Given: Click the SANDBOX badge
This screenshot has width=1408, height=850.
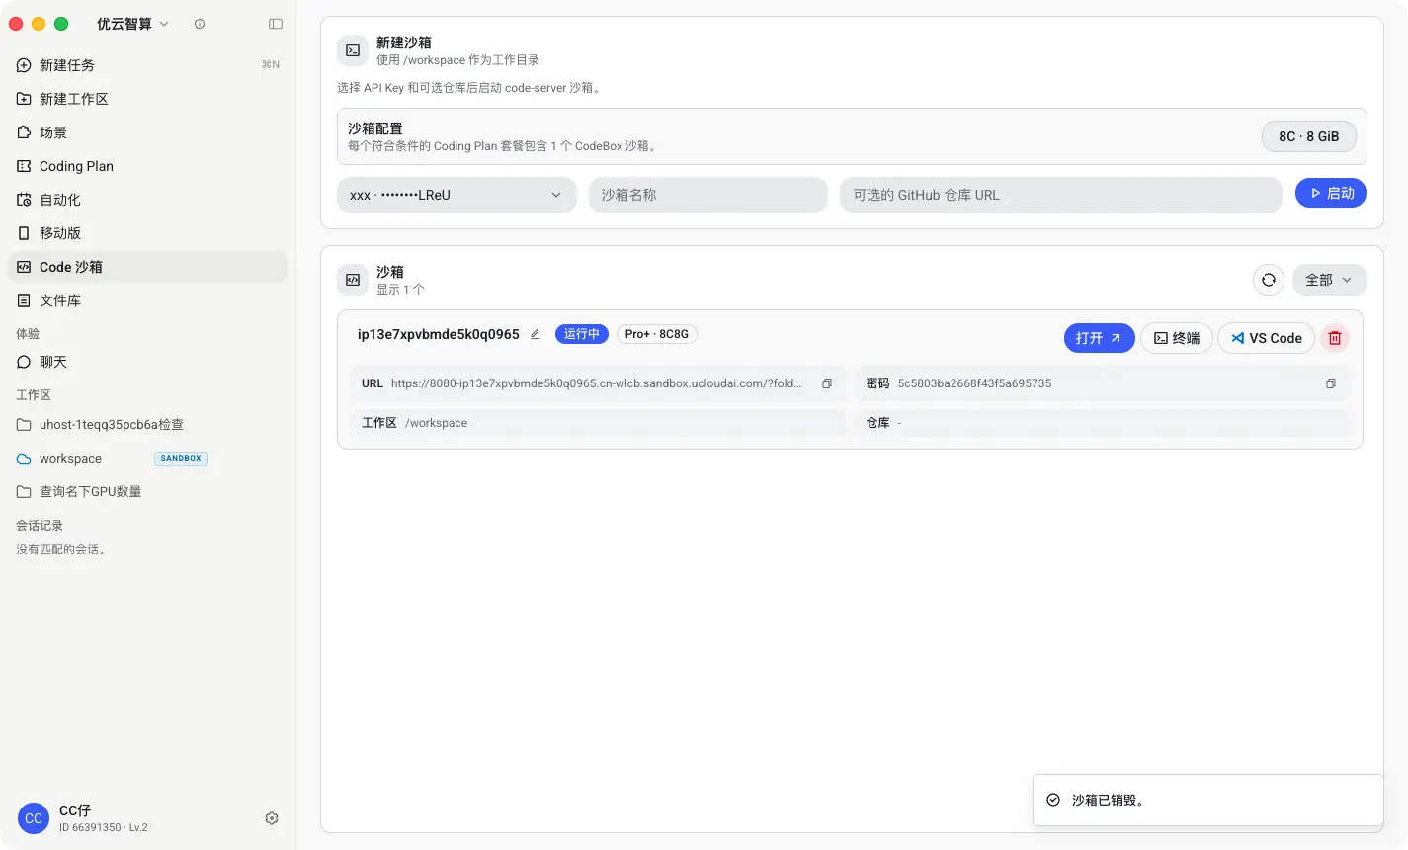Looking at the screenshot, I should point(181,459).
